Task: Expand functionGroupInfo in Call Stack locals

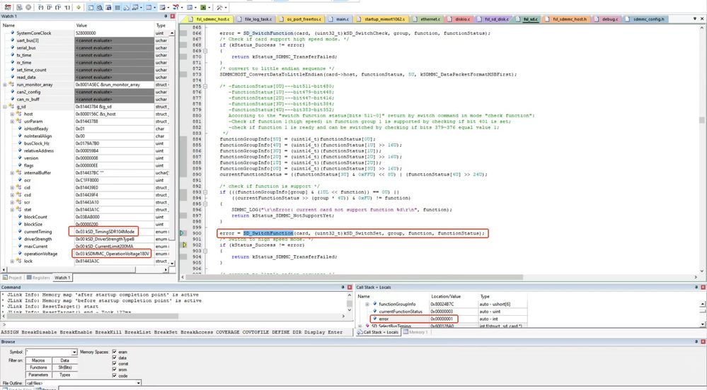Action: click(x=367, y=305)
